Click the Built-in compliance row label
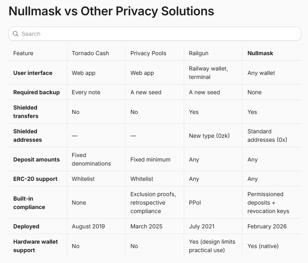Screen dimensions: 308x263 click(29, 203)
